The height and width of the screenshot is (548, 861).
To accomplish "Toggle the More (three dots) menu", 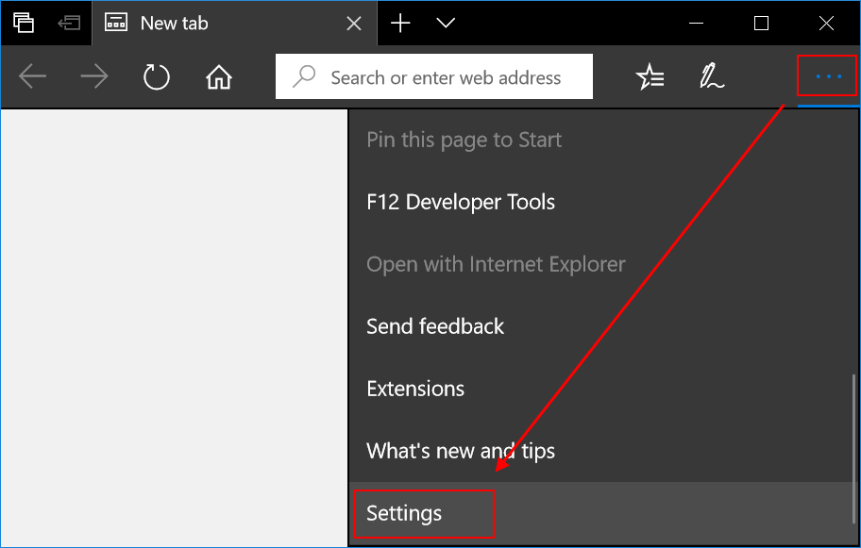I will [828, 76].
